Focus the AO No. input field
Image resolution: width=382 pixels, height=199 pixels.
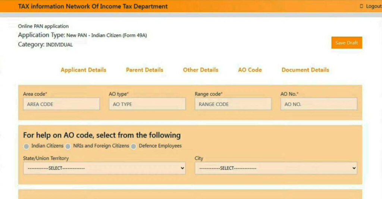[319, 104]
